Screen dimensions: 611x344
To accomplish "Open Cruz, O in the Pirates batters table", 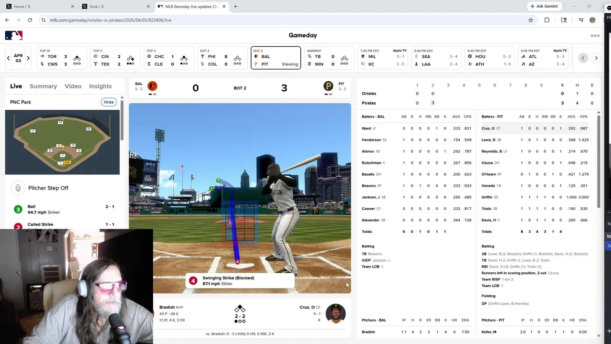I will [x=488, y=129].
